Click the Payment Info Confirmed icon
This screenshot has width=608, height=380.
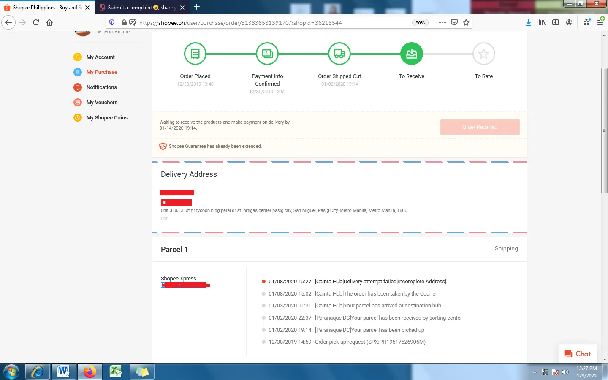(x=267, y=54)
